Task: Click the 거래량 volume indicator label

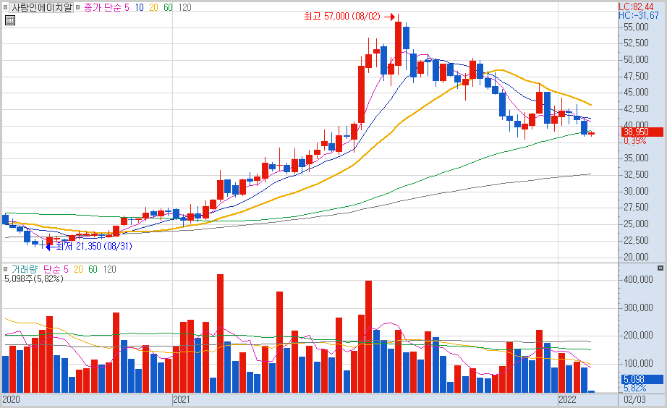Action: click(25, 269)
